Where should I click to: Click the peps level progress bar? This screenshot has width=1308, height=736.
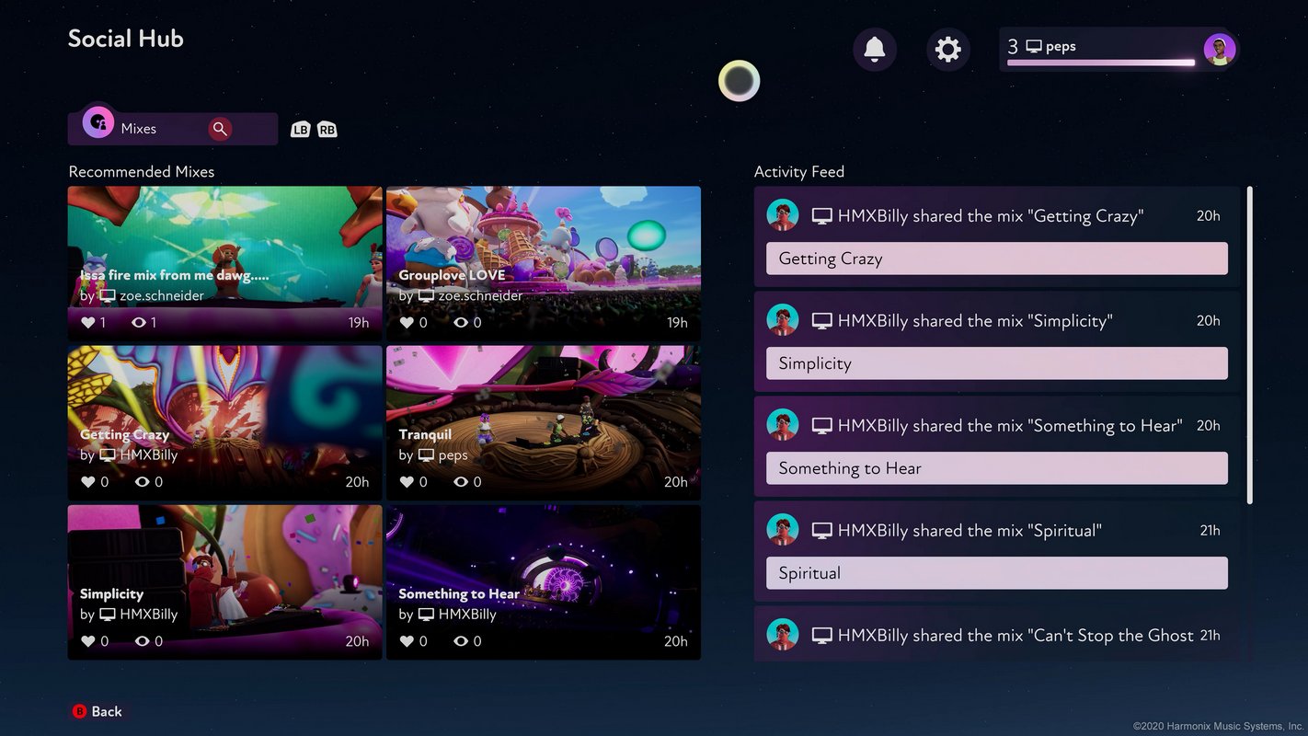1100,63
